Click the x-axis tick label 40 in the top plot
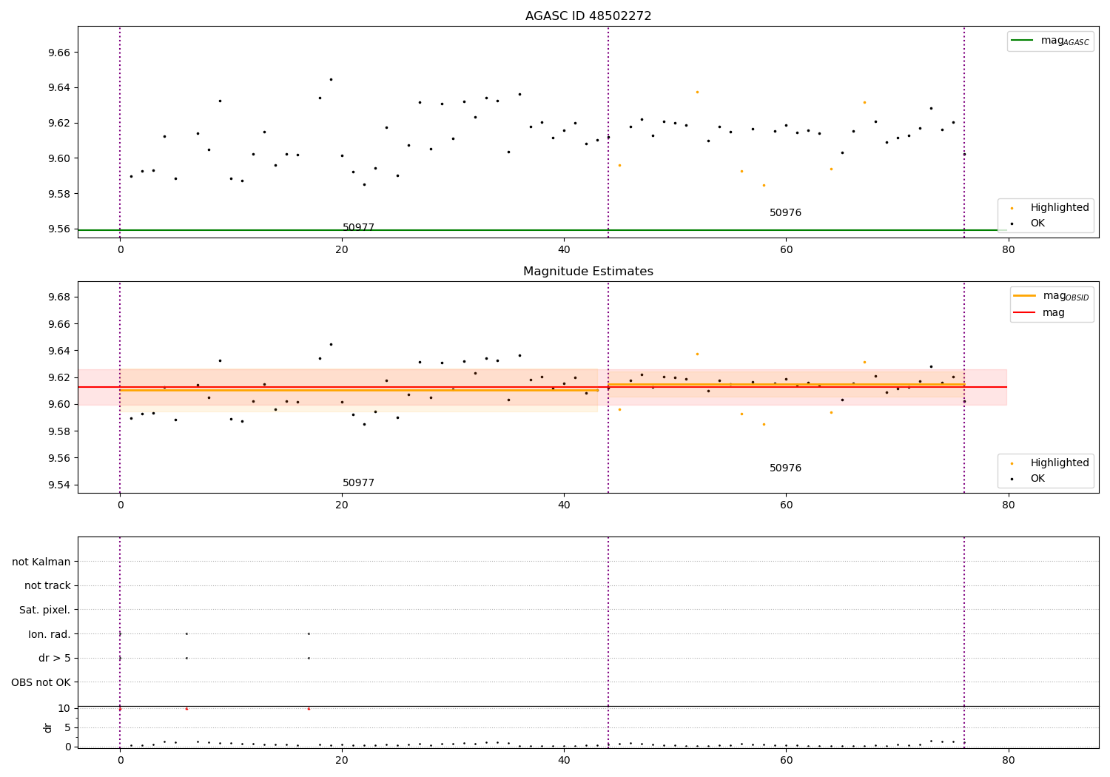 pos(564,249)
